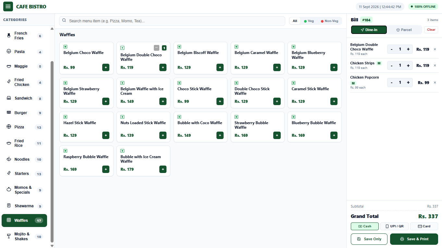Viewport: 442px width, 248px height.
Task: Remove Chicken Popcorn from the bill
Action: click(435, 82)
